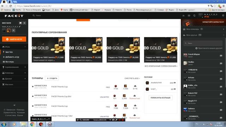Message Artuxa via the chat icon
The image size is (226, 127).
tap(221, 79)
